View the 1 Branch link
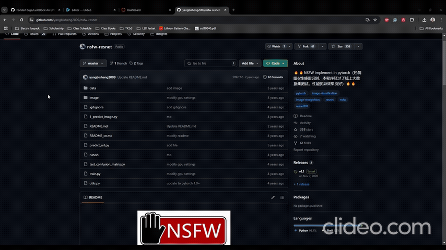446x250 pixels. tap(119, 63)
